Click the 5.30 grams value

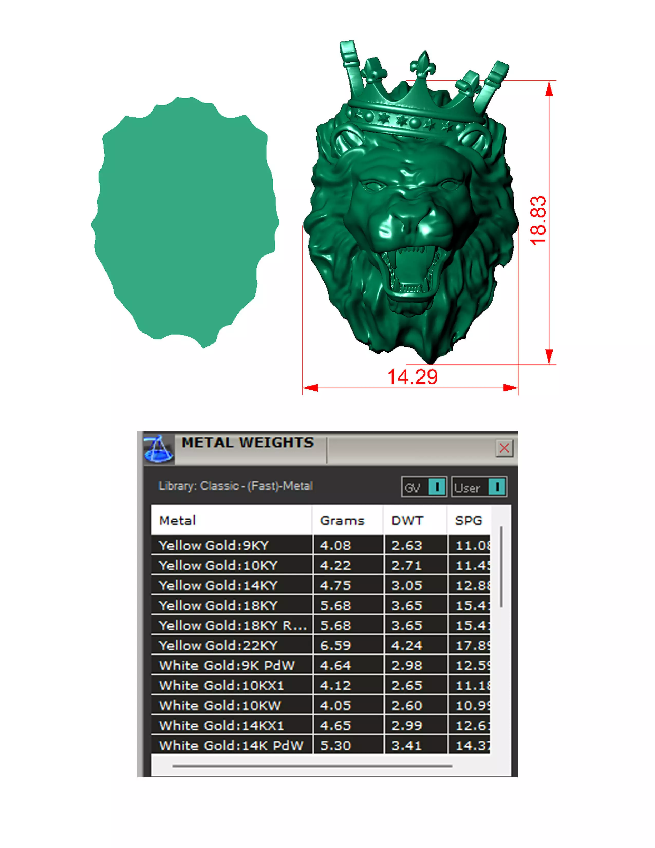click(335, 745)
